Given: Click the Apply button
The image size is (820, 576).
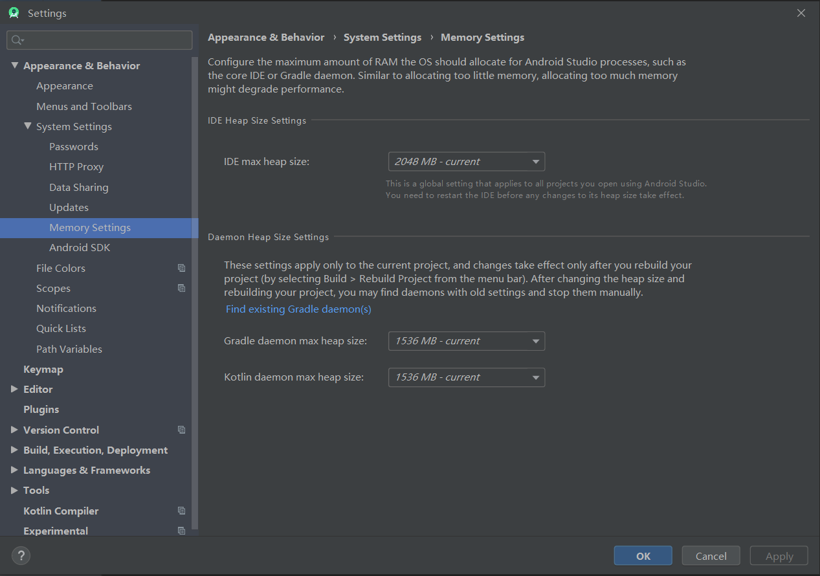Looking at the screenshot, I should click(x=779, y=556).
